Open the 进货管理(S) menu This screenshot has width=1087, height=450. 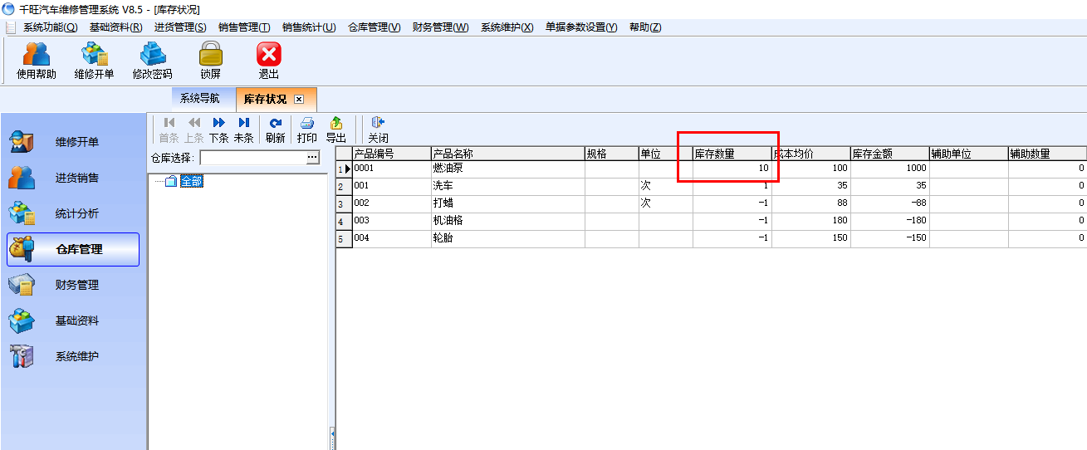pyautogui.click(x=180, y=27)
